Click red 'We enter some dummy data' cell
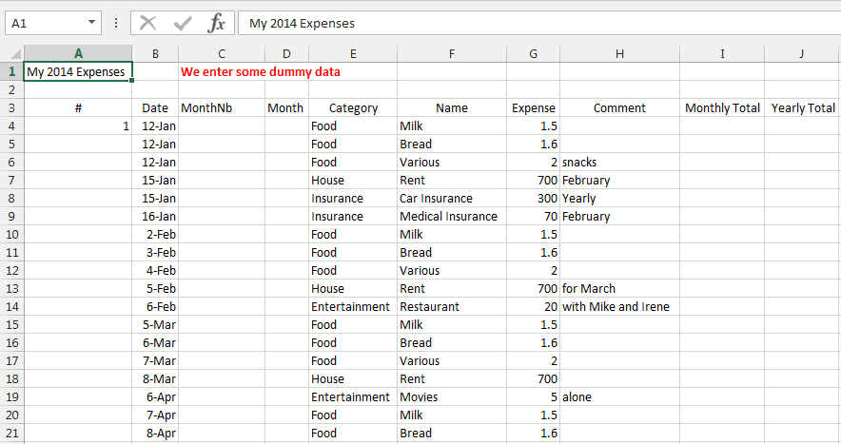This screenshot has width=841, height=444. (260, 71)
